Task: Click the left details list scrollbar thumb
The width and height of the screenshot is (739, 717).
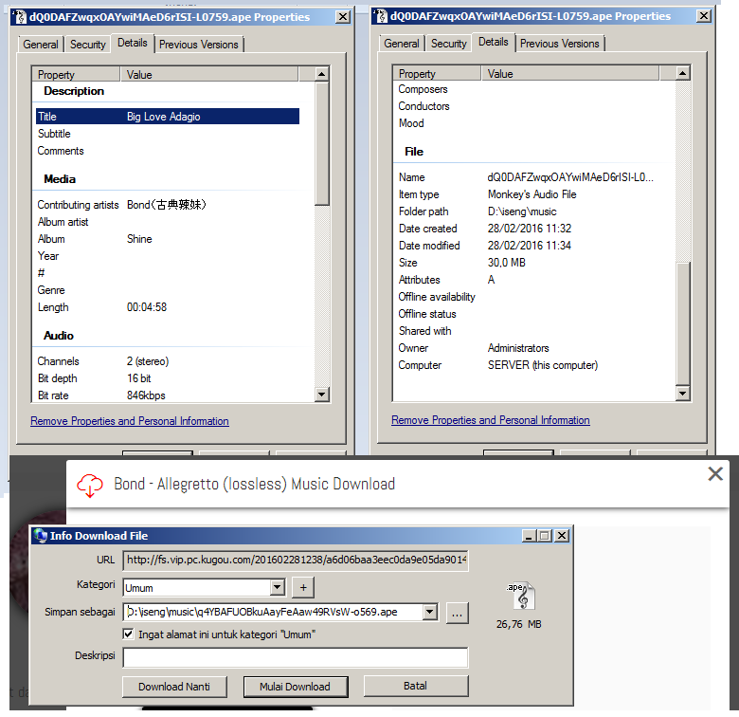Action: pyautogui.click(x=321, y=144)
